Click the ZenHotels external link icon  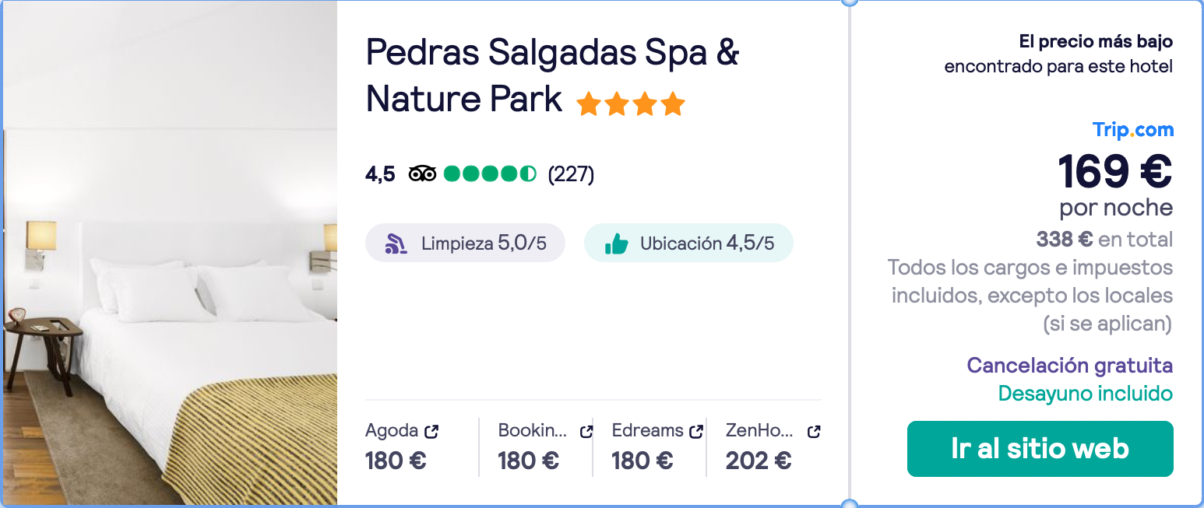click(814, 431)
